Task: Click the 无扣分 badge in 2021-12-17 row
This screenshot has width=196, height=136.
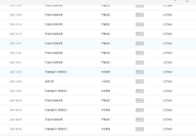Action: click(140, 44)
